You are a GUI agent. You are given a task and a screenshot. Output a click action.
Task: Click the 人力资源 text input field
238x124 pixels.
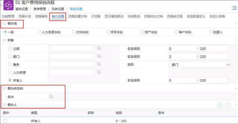pos(71,72)
